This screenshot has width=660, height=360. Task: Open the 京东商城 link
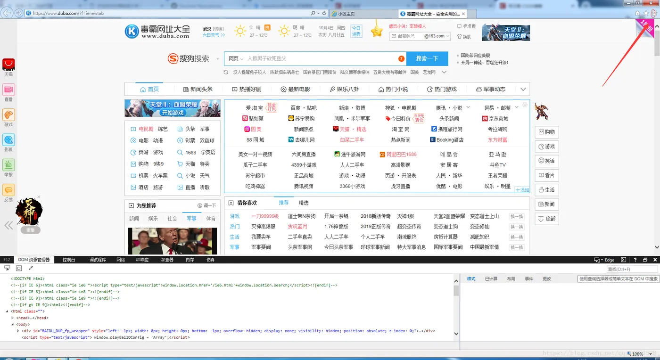point(495,119)
